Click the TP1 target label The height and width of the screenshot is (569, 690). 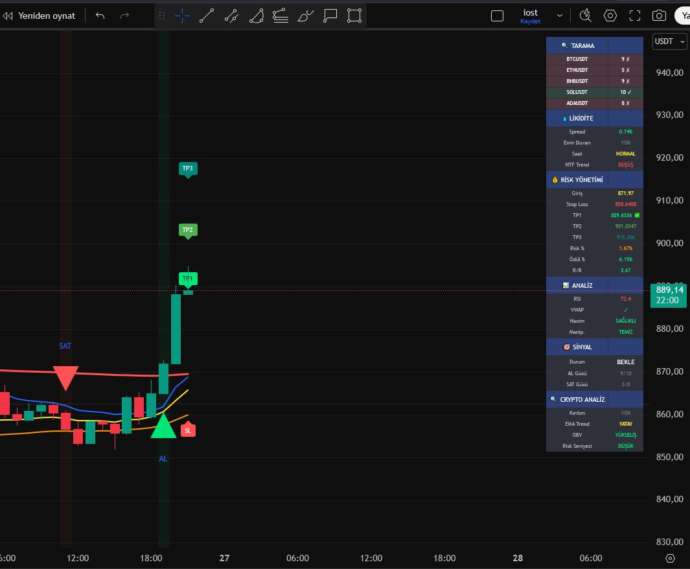188,279
